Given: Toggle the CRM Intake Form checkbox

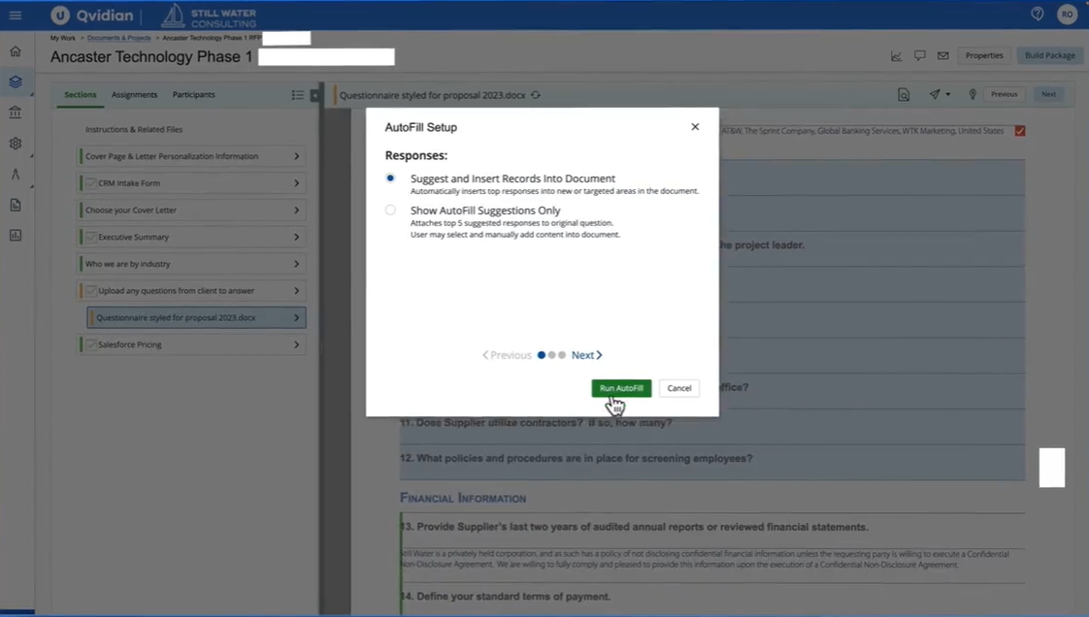Looking at the screenshot, I should pos(90,183).
